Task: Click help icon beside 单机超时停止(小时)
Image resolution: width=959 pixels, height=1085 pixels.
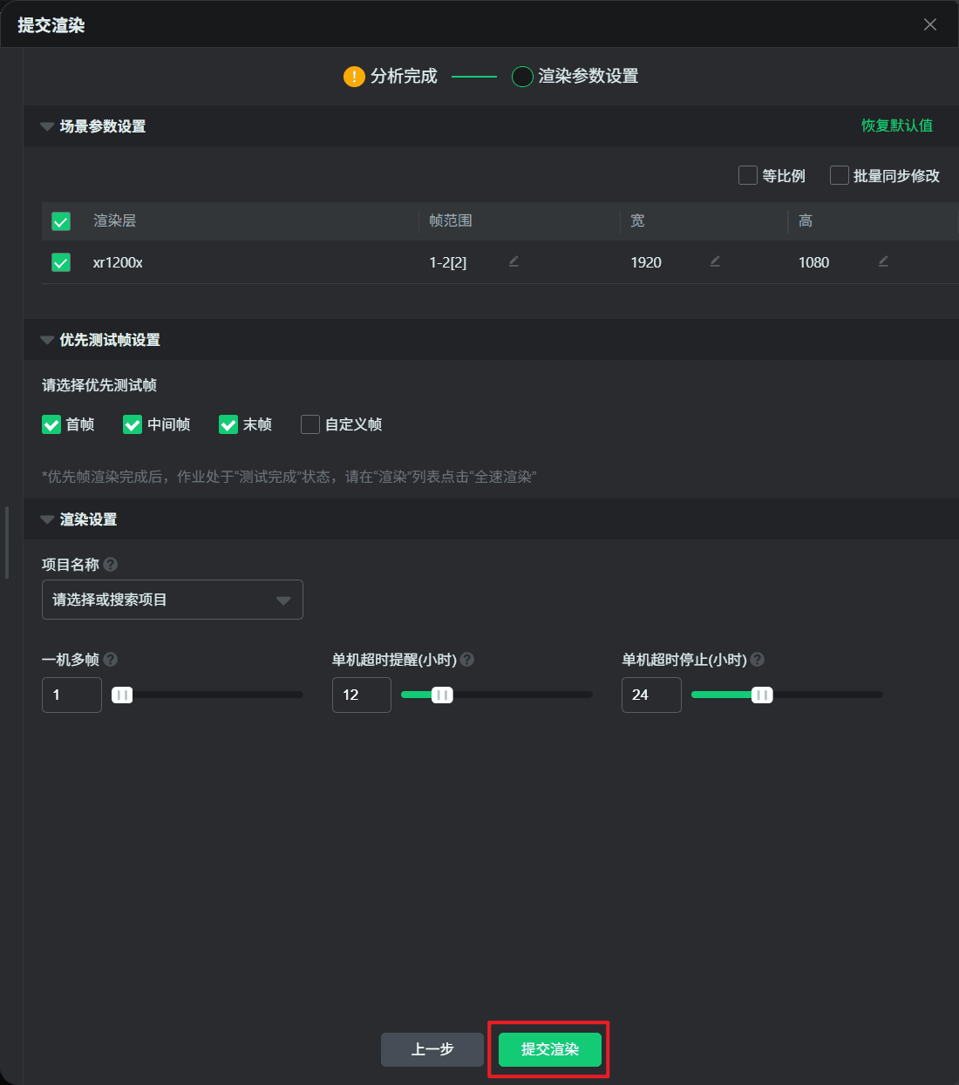Action: [758, 660]
